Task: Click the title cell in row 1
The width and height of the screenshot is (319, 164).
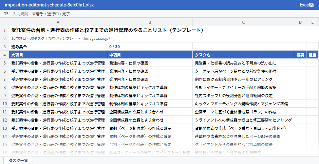Action: pos(164,30)
